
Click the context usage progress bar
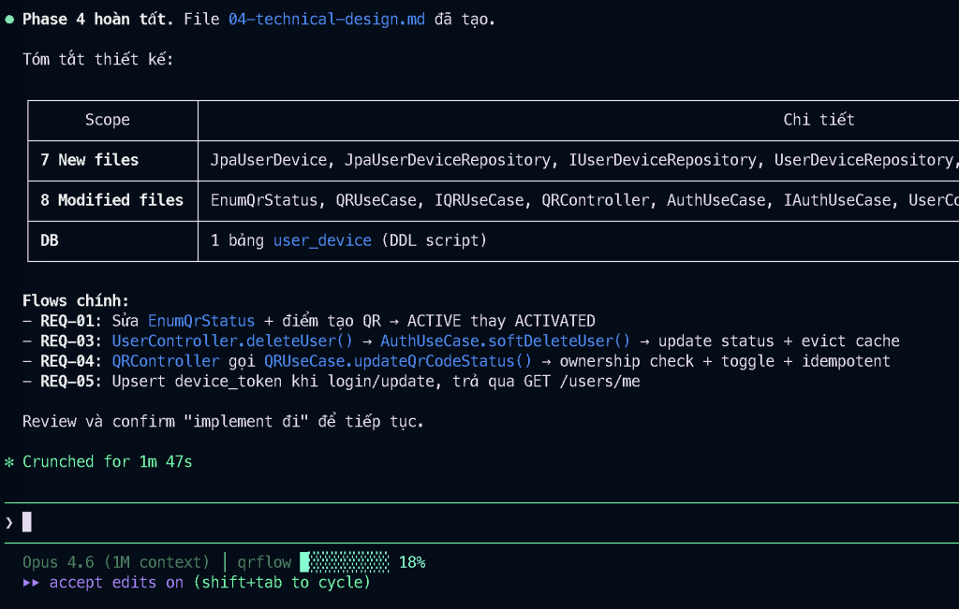coord(346,562)
